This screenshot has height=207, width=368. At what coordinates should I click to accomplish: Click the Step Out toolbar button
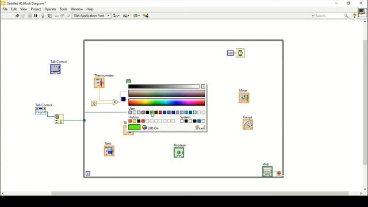(x=68, y=16)
